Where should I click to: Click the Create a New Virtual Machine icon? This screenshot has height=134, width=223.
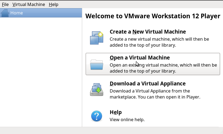[x=97, y=38]
